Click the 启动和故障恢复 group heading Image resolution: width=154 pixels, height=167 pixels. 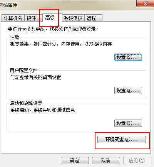tap(26, 103)
